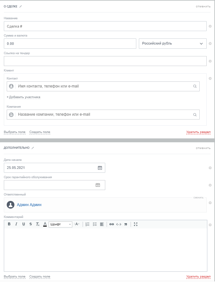Click the strikethrough icon
Screen dimensions: 215x282
pyautogui.click(x=30, y=224)
